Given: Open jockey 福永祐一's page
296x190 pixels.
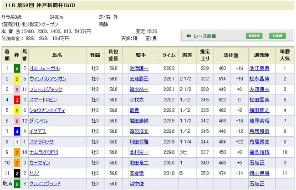Looking at the screenshot, I should (139, 89).
